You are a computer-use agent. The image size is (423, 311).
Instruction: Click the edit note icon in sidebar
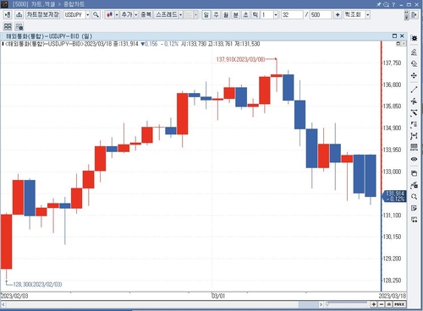point(414,208)
